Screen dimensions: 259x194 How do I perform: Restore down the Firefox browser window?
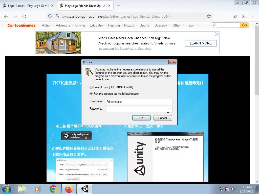246,3
